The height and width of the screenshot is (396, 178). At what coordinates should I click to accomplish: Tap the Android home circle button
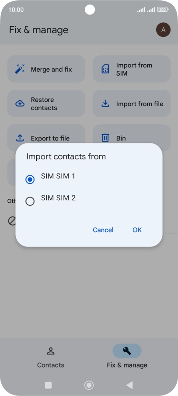point(89,385)
